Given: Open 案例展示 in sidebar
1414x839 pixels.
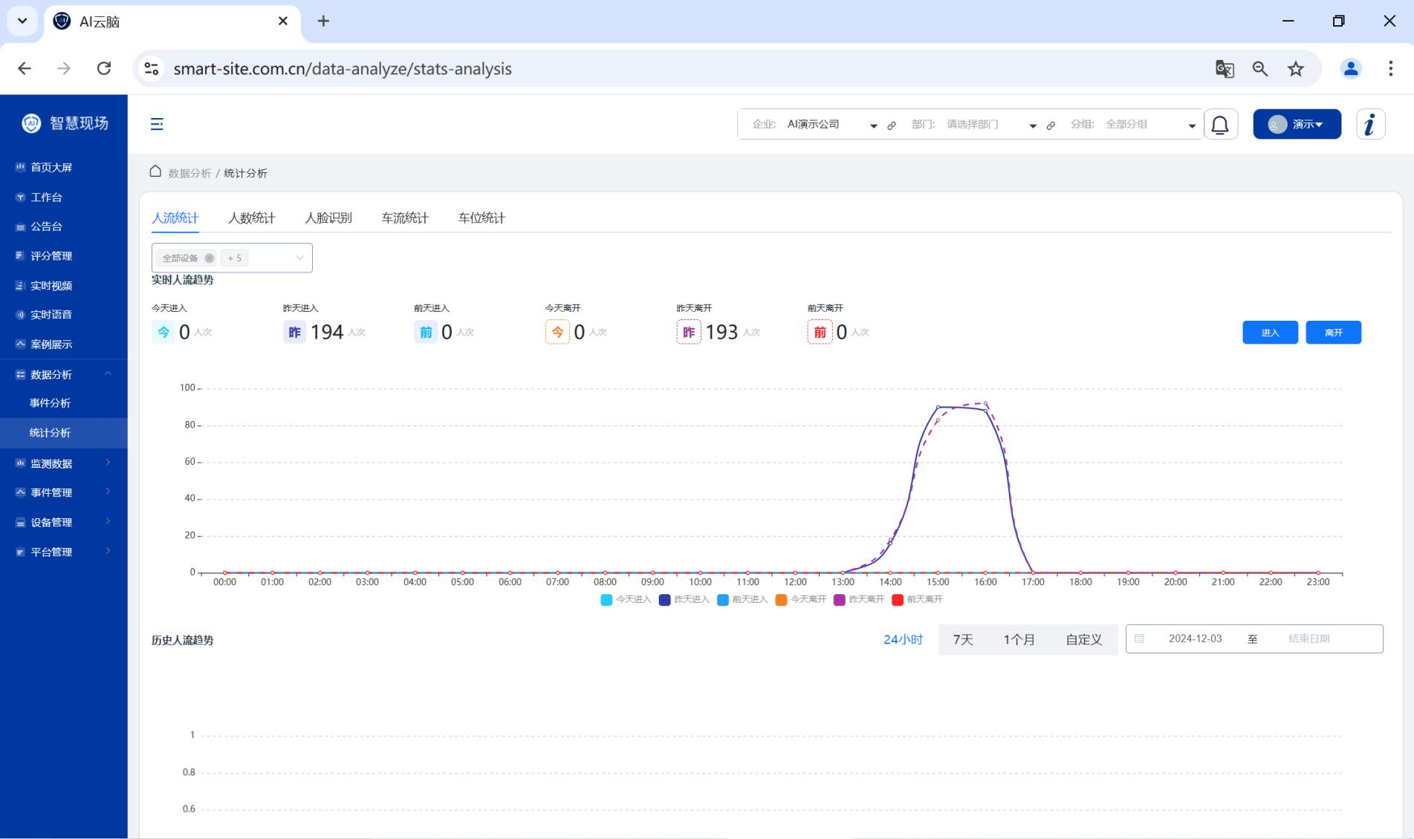Looking at the screenshot, I should tap(64, 344).
